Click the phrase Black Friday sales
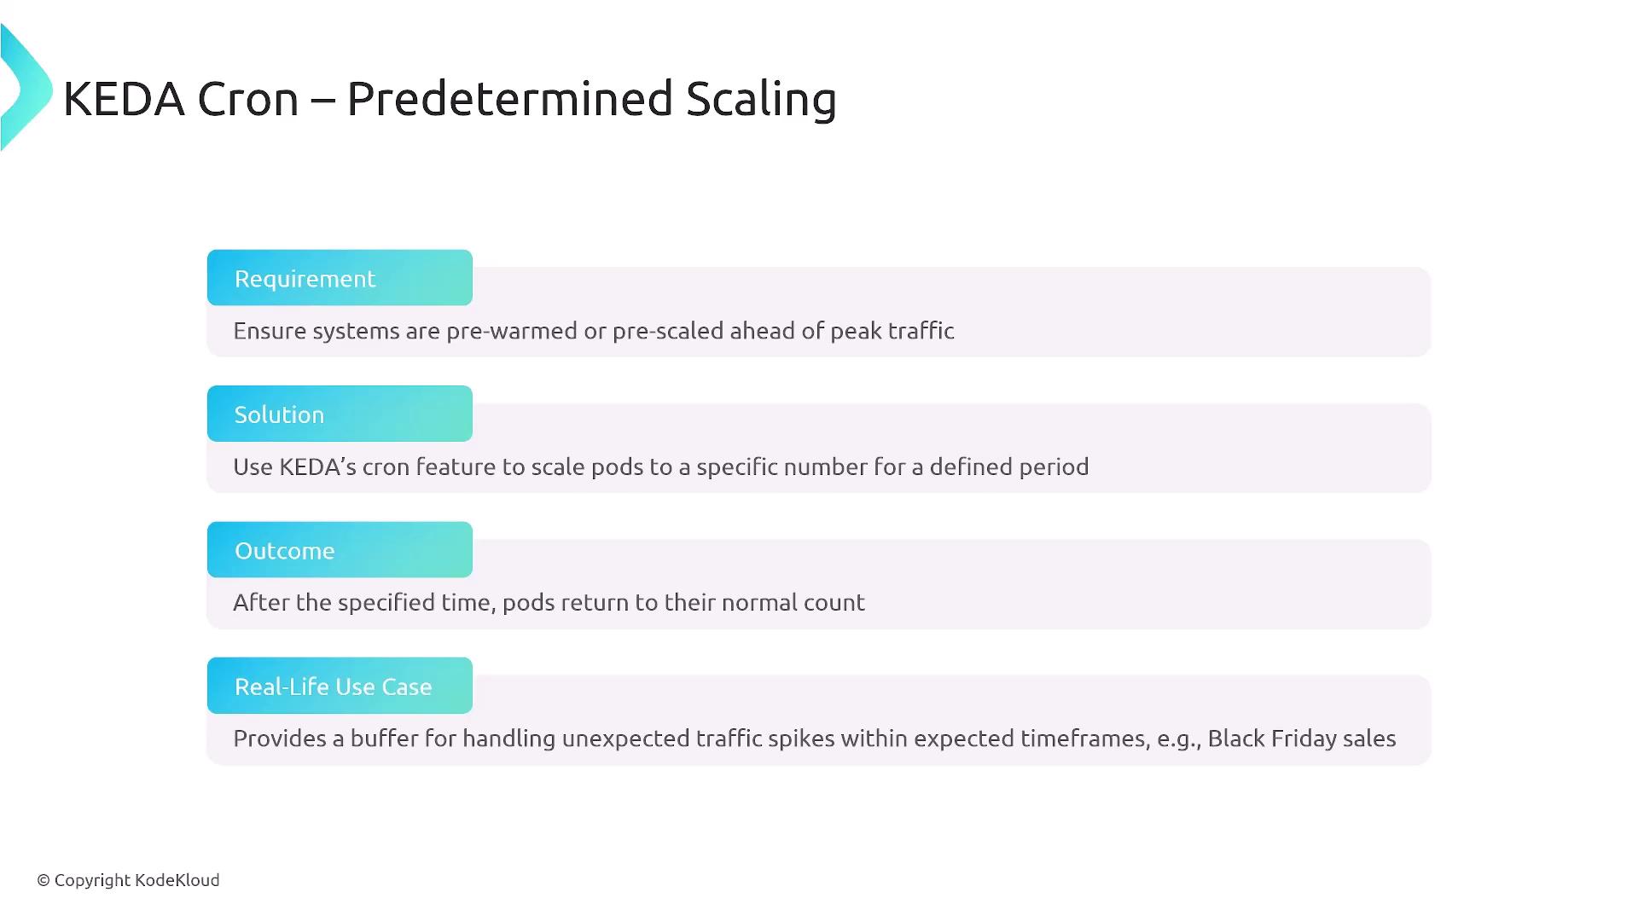Screen dimensions: 1638x921 coord(1301,739)
